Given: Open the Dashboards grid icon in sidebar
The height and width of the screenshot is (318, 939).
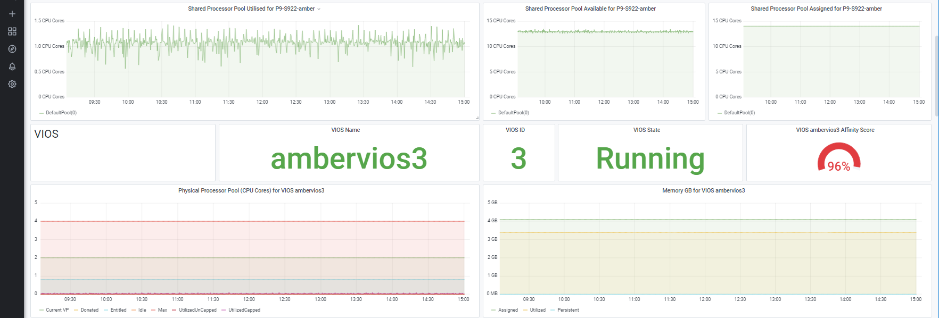Looking at the screenshot, I should 12,31.
